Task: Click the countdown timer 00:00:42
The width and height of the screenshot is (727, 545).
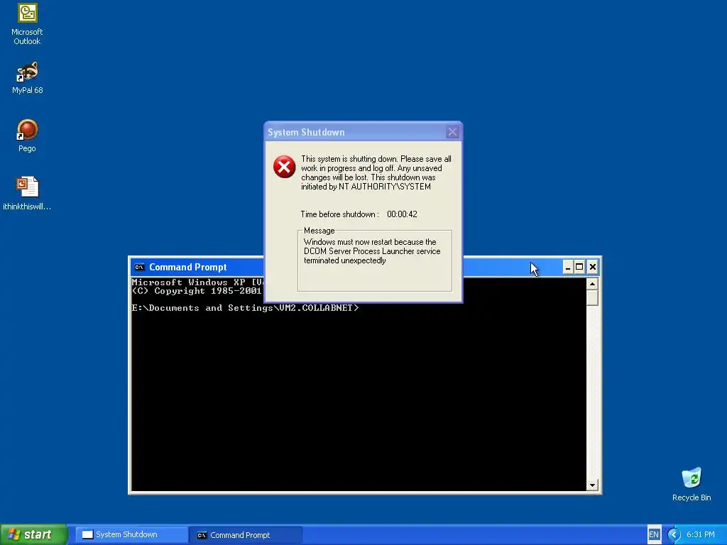Action: tap(402, 214)
